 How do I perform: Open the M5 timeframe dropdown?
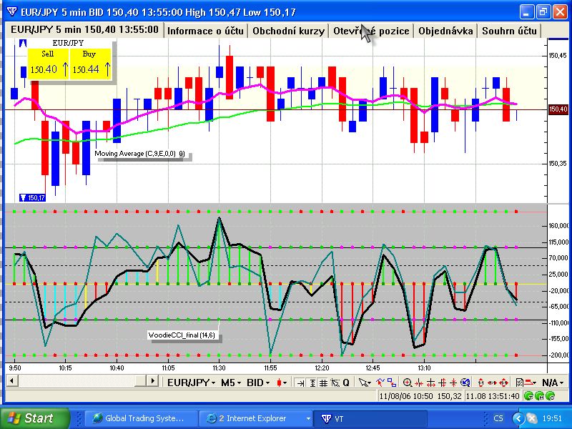pos(231,383)
